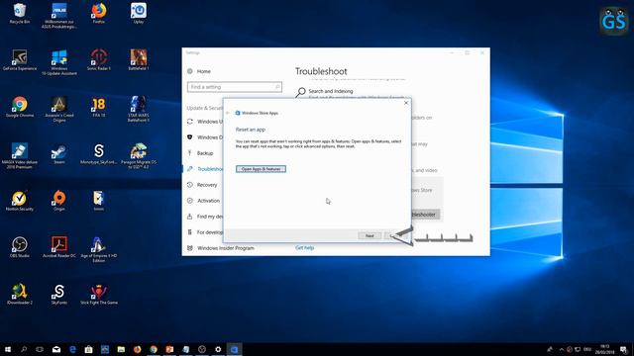Open File Explorer from the taskbar

121,349
